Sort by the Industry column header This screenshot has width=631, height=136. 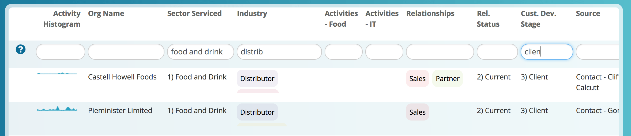(x=252, y=14)
